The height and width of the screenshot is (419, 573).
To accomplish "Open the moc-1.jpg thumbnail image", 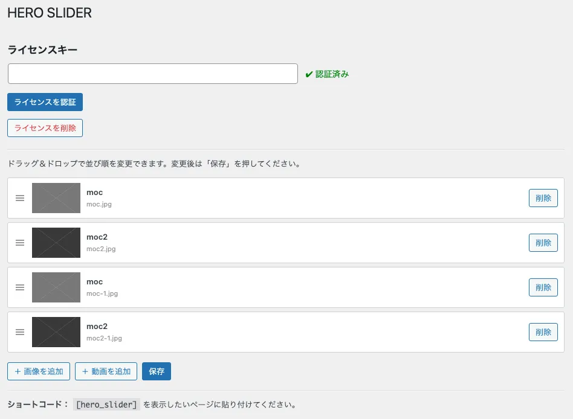I will pos(56,287).
